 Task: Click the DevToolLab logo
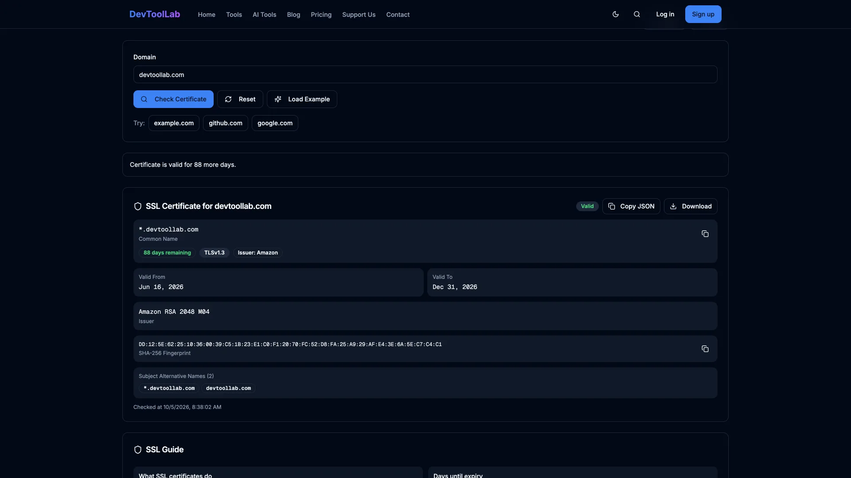click(155, 14)
